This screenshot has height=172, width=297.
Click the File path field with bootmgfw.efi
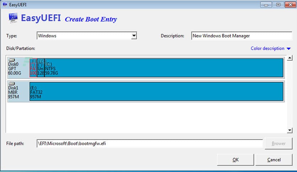coord(150,144)
